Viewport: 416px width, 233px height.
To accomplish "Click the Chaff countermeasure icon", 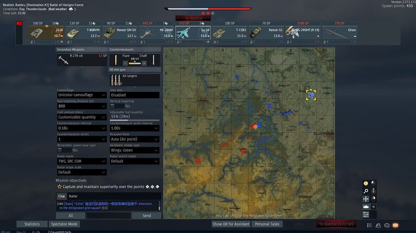I will (154, 60).
